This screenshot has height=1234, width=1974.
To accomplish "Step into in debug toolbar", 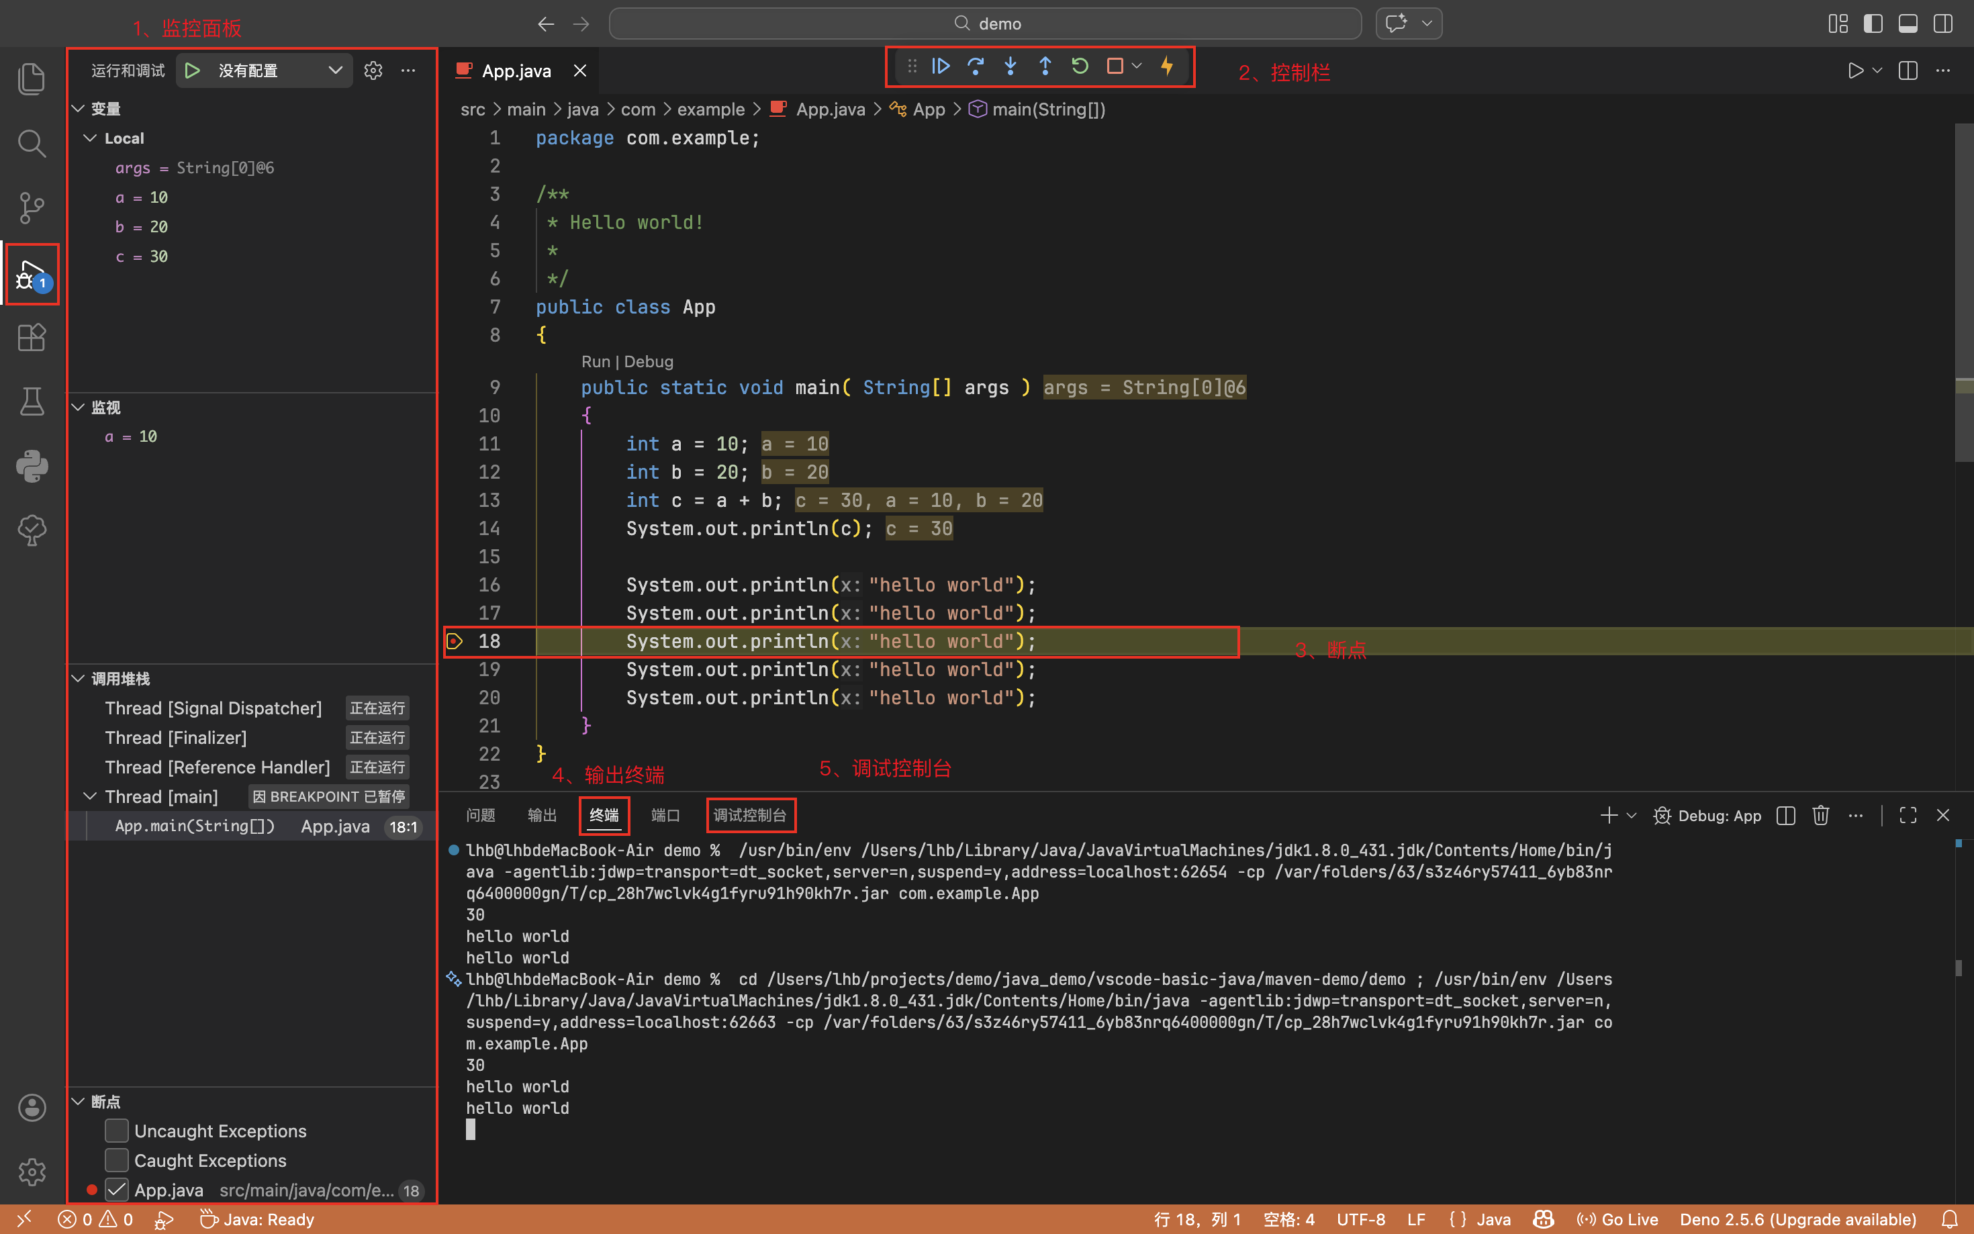I will (x=1010, y=67).
